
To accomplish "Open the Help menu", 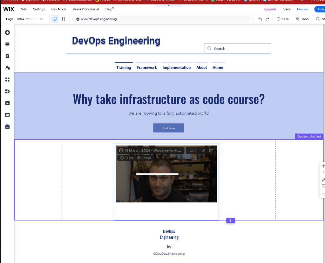I will [x=109, y=9].
